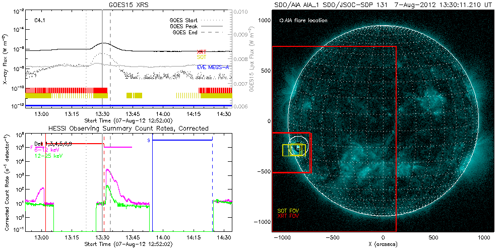Click the '0.010' Lyα axis tick value

(241, 13)
